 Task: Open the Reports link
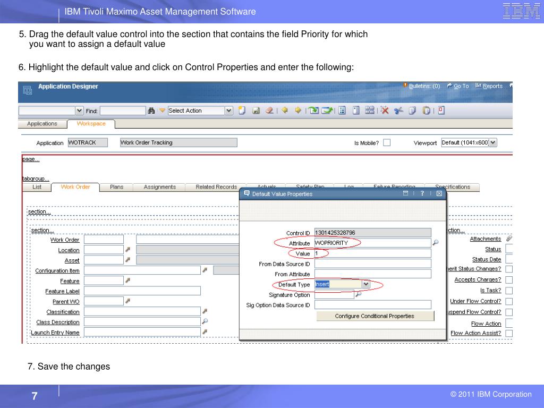(x=489, y=86)
